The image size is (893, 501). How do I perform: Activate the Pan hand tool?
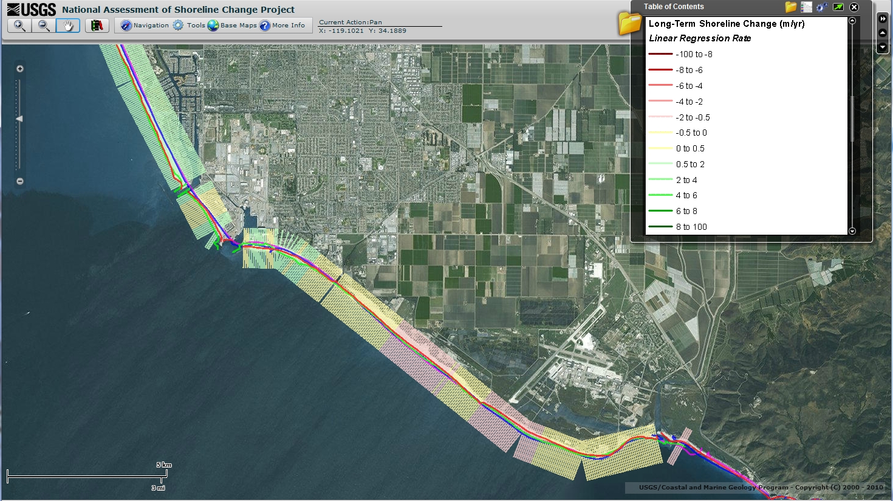(x=67, y=26)
